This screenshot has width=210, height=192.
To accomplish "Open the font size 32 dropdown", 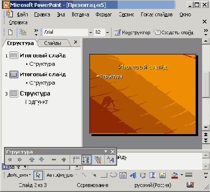I will [x=107, y=32].
